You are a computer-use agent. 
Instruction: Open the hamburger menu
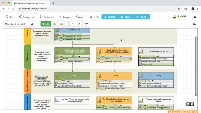pyautogui.click(x=195, y=17)
